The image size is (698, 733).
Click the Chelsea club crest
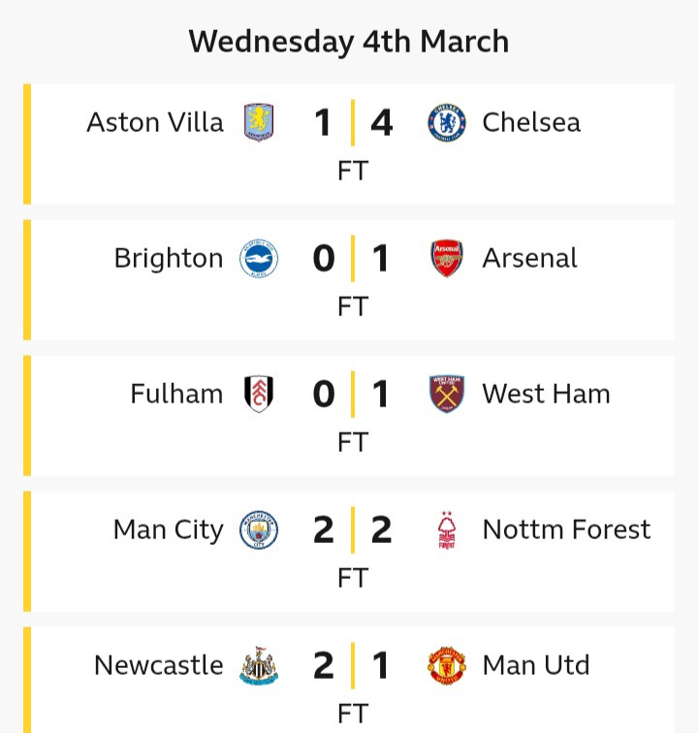coord(447,123)
